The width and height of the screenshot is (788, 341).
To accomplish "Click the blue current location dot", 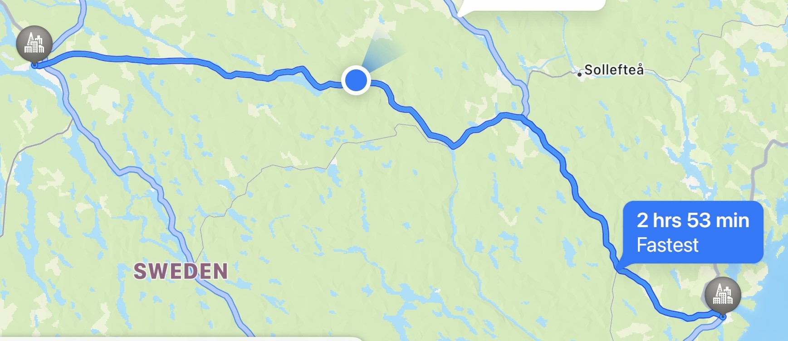I will (x=356, y=80).
